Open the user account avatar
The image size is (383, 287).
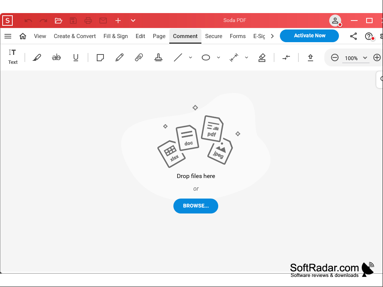(x=335, y=21)
